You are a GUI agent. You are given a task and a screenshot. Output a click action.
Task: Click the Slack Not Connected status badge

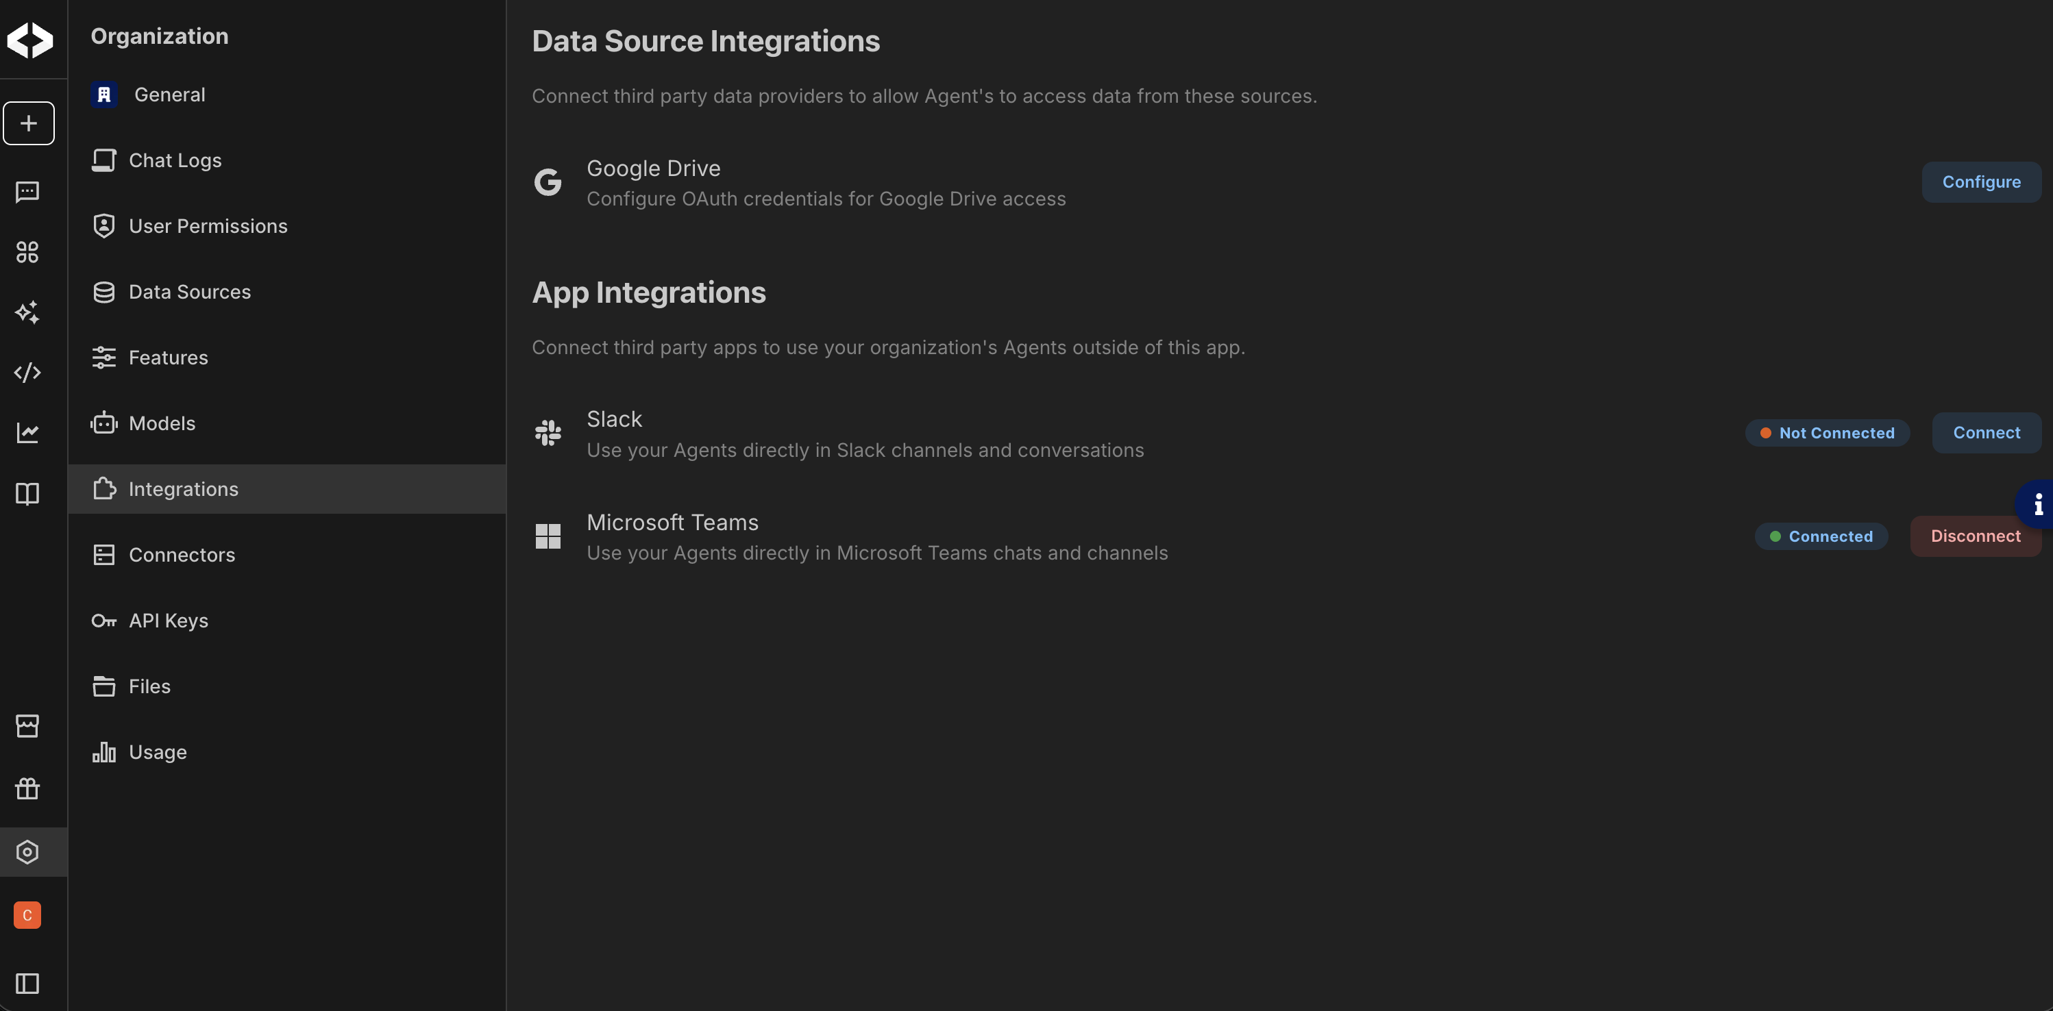(x=1828, y=434)
